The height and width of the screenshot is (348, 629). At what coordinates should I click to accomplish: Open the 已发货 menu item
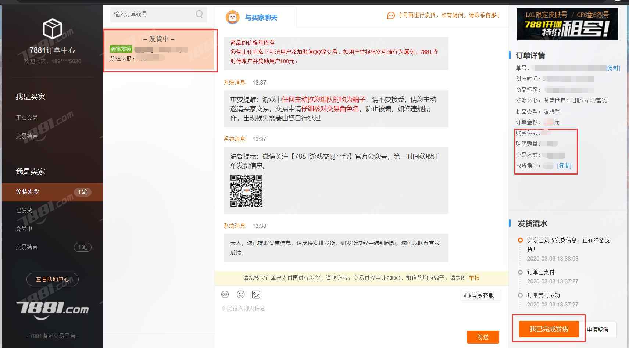tap(24, 210)
